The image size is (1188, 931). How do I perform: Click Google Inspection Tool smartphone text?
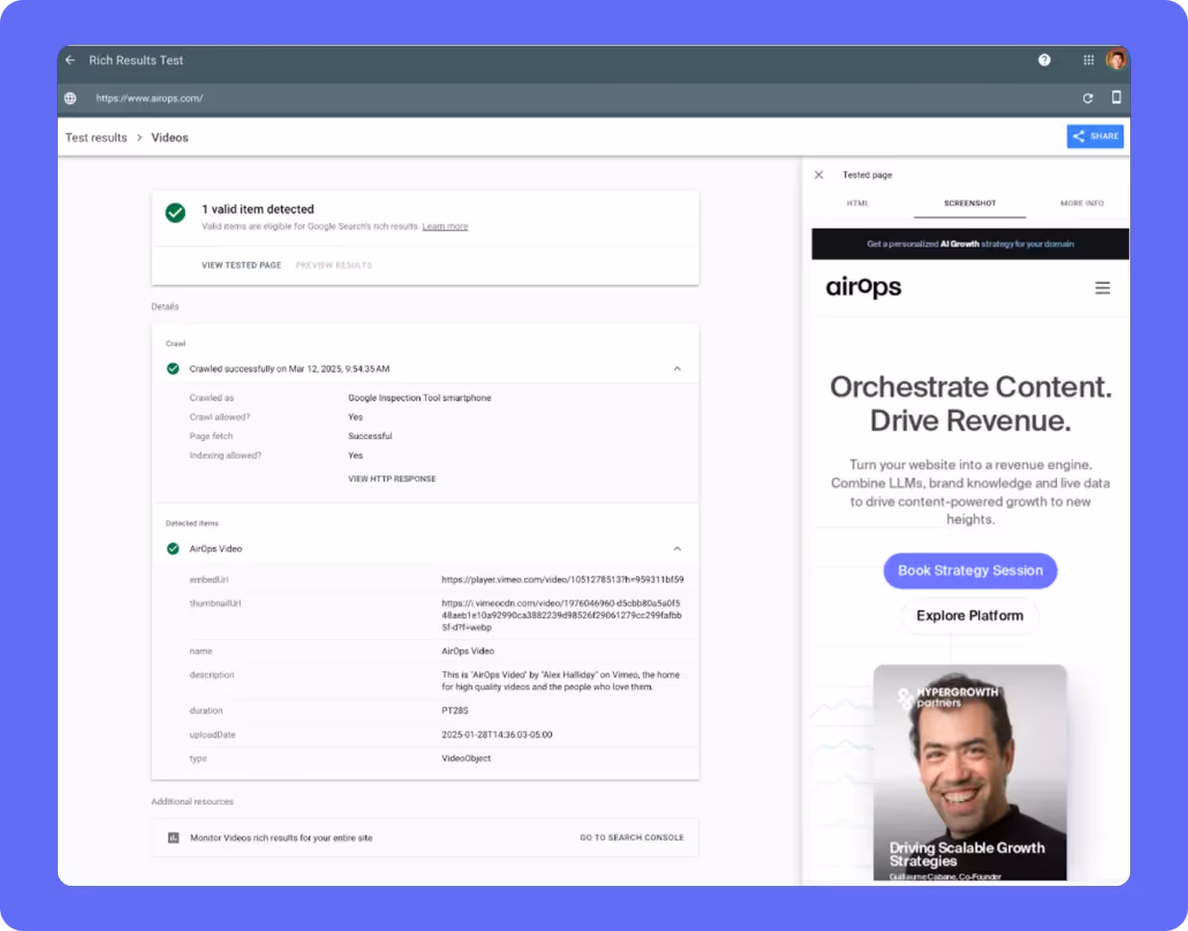click(419, 398)
